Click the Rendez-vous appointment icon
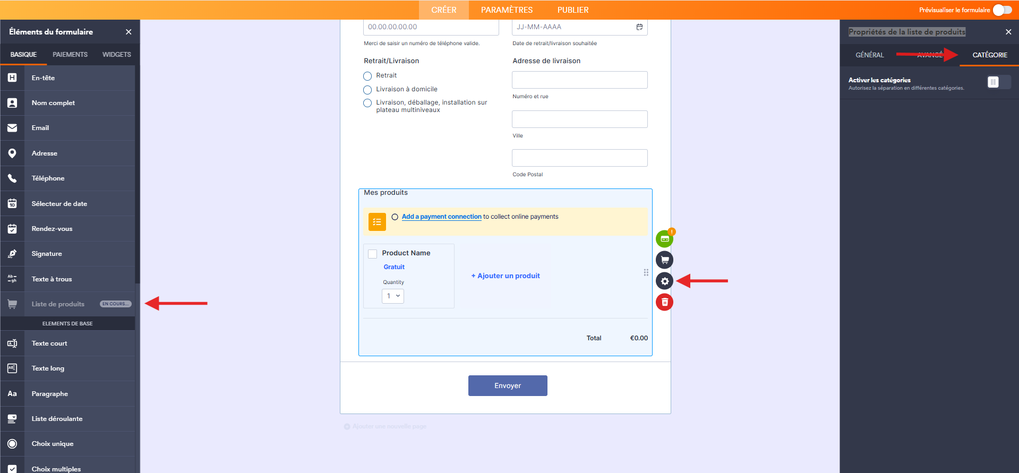The image size is (1019, 473). click(x=12, y=229)
